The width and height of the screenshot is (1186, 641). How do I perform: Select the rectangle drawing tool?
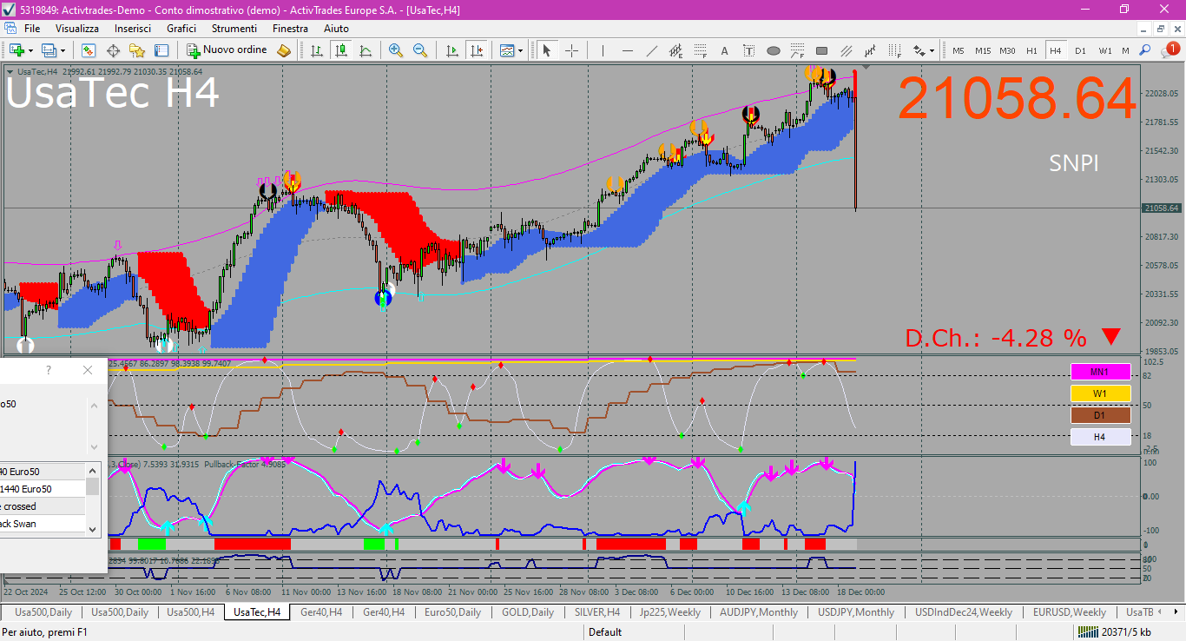point(821,50)
